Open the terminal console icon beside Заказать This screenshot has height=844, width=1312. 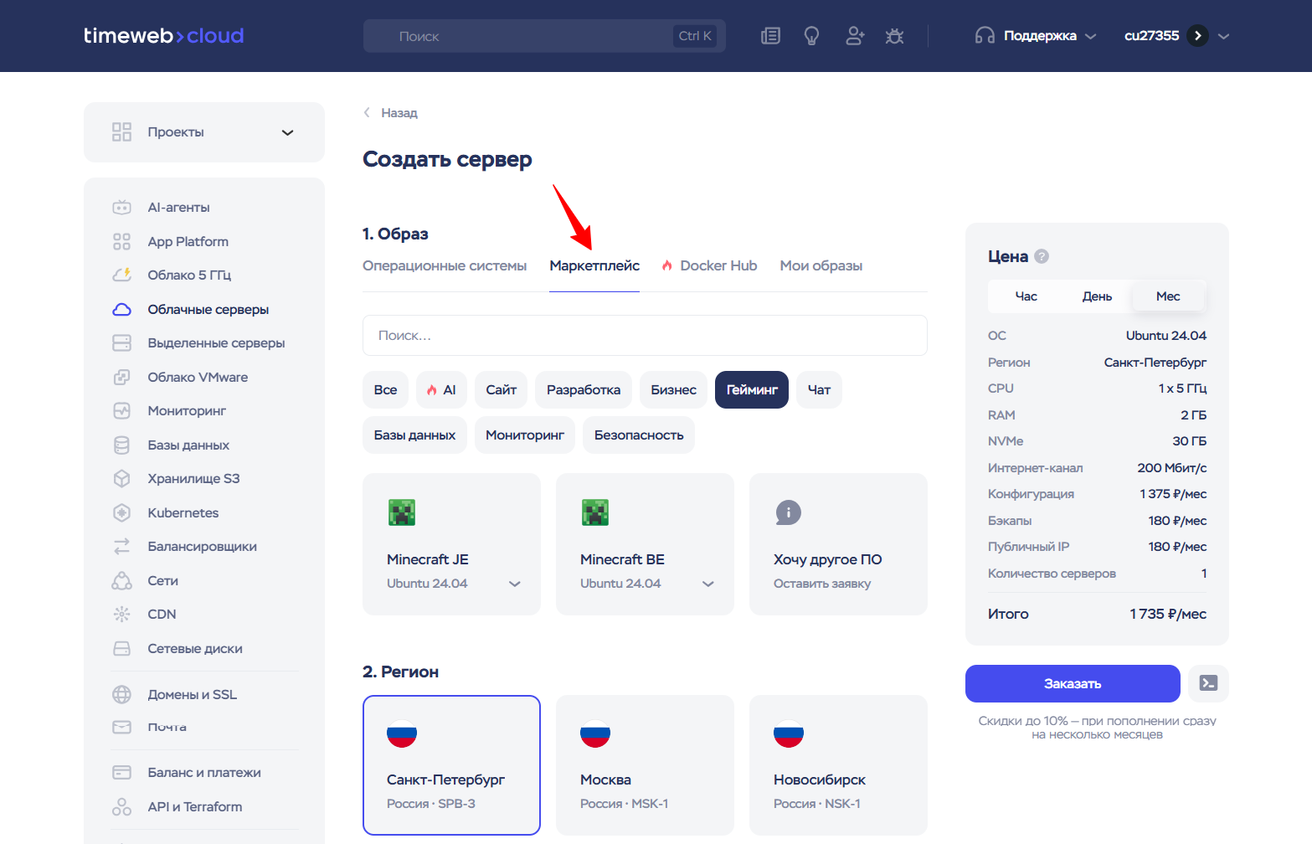1208,683
